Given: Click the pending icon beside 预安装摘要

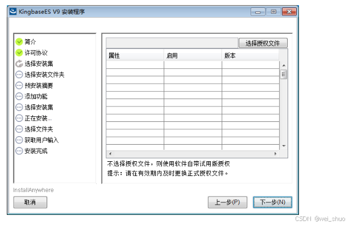Looking at the screenshot, I should click(x=19, y=85).
